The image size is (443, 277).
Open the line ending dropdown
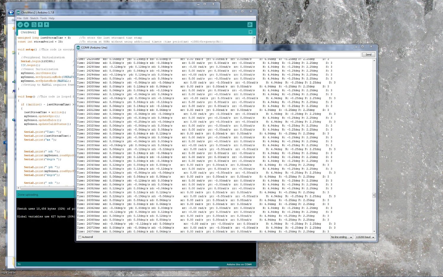[342, 237]
